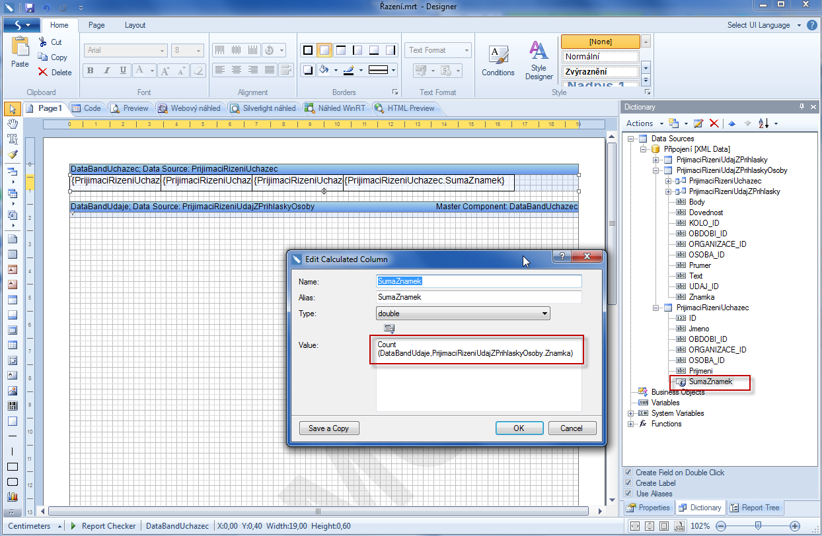822x536 pixels.
Task: Switch to the HTML Preview tab
Action: coord(405,108)
